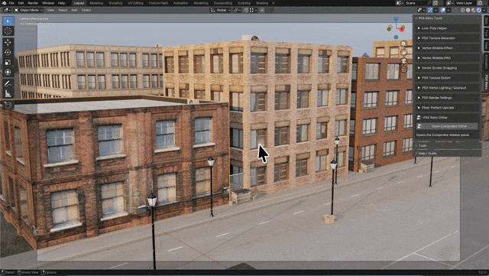Click the scene browse icon
Viewport: 489px width, 276px height.
point(399,3)
